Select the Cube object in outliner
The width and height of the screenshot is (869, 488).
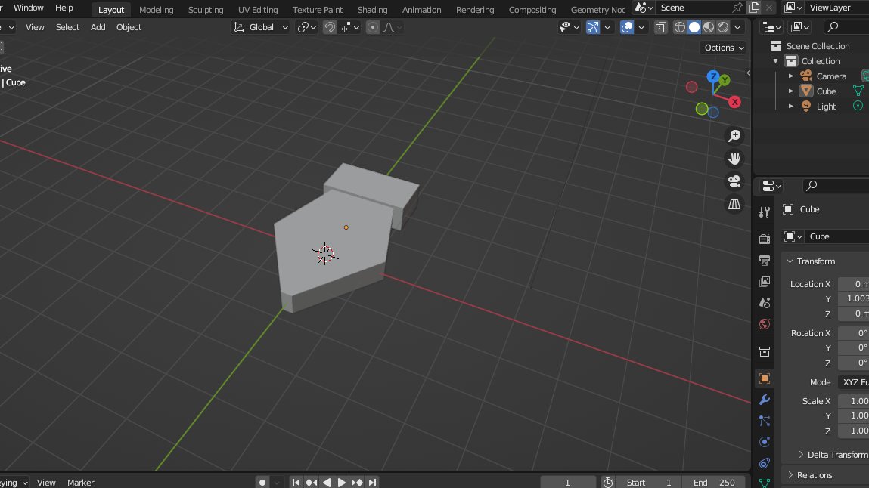827,91
